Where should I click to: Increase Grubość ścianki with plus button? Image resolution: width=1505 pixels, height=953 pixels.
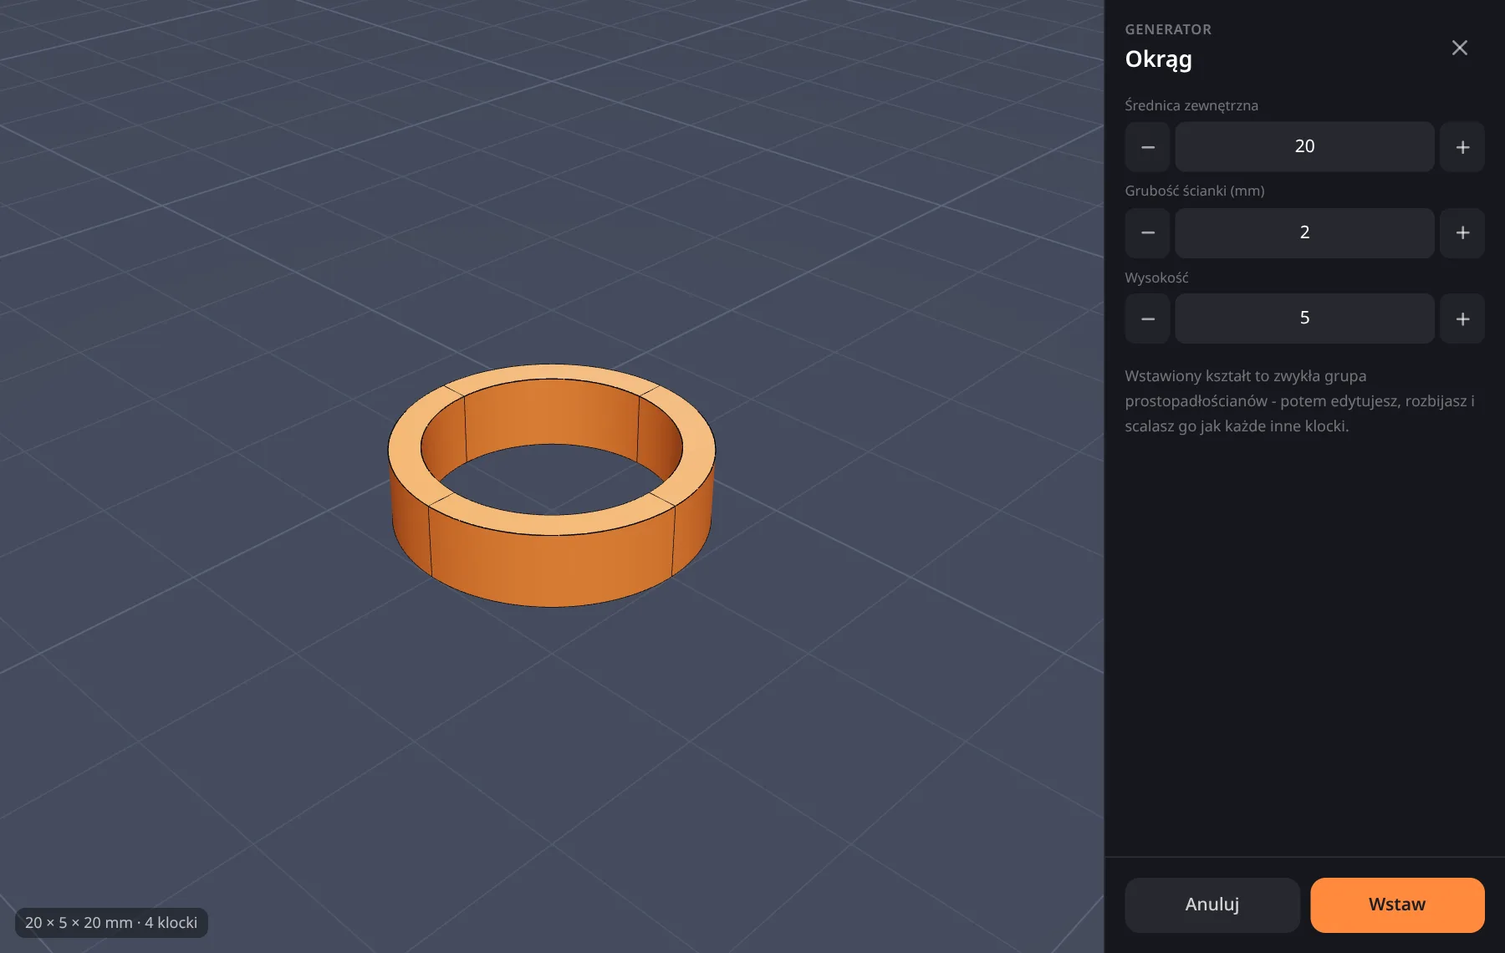click(1462, 233)
